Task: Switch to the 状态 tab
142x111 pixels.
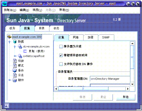Action: (x=56, y=28)
